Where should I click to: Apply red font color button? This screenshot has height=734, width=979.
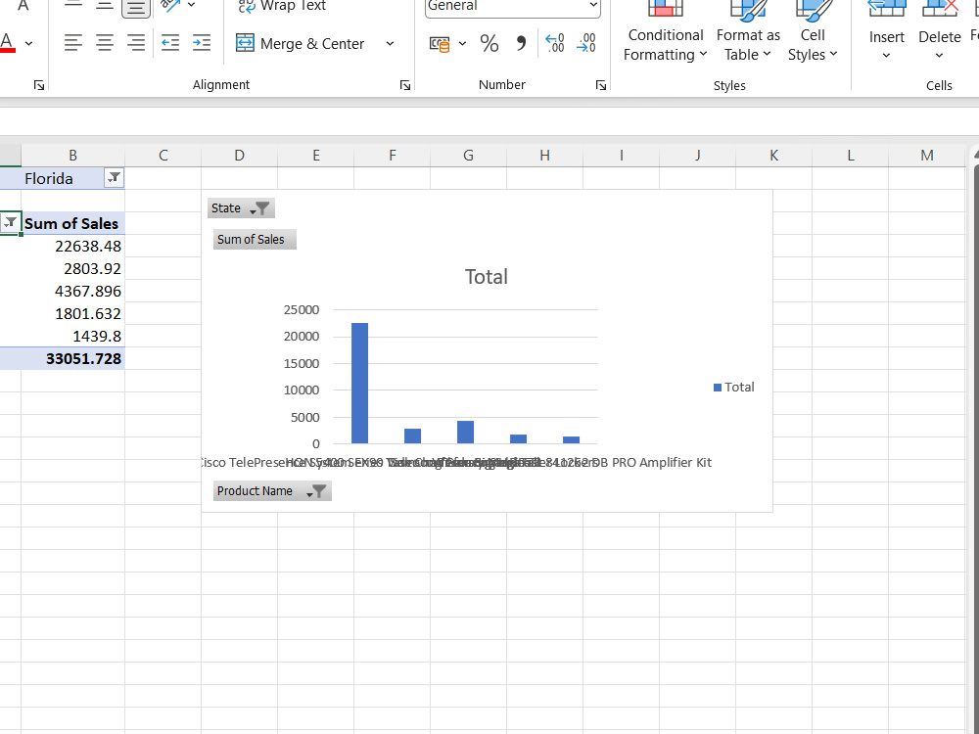[8, 42]
